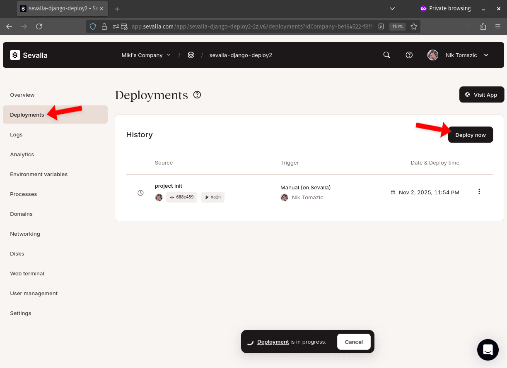Click the commit badge 688e459
Screen dimensions: 507x368
point(181,197)
